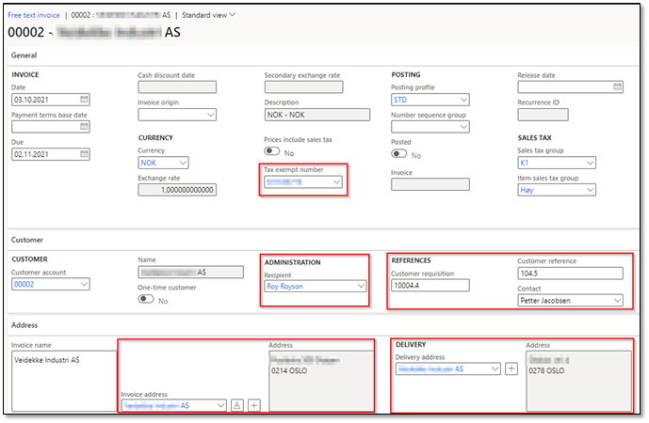This screenshot has width=649, height=423.
Task: Toggle Prices include sales tax switch
Action: (x=273, y=150)
